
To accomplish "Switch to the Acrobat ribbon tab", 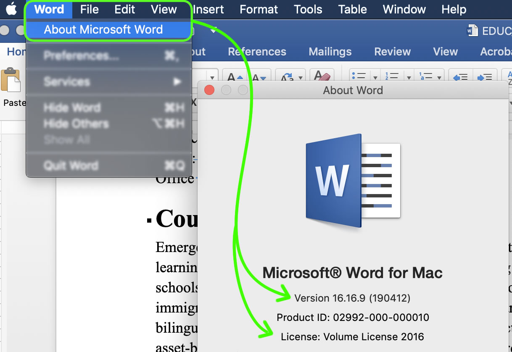I will coord(496,52).
